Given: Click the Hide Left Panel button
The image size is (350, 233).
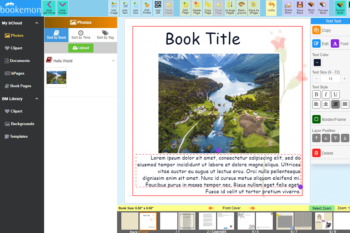Looking at the screenshot, I should click(49, 8).
